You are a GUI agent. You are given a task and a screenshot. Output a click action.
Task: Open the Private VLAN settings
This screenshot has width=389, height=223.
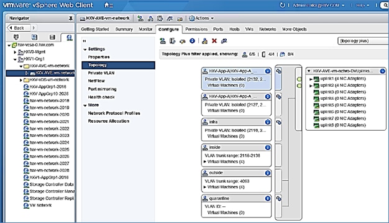[101, 73]
